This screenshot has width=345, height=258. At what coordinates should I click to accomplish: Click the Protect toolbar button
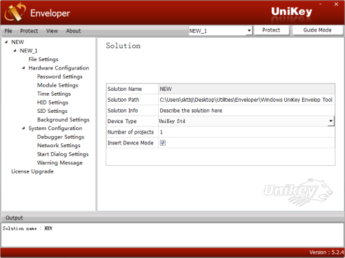(x=271, y=30)
